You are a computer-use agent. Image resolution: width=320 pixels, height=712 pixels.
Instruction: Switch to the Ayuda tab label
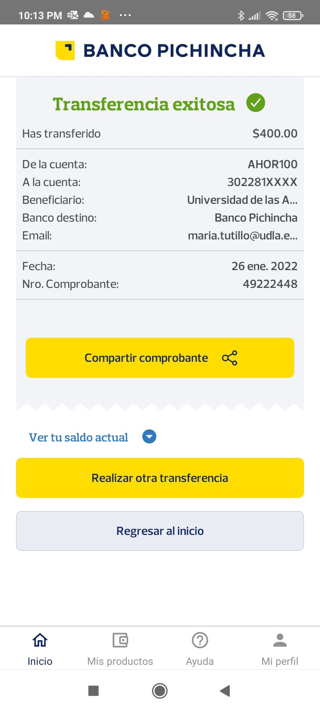(200, 661)
